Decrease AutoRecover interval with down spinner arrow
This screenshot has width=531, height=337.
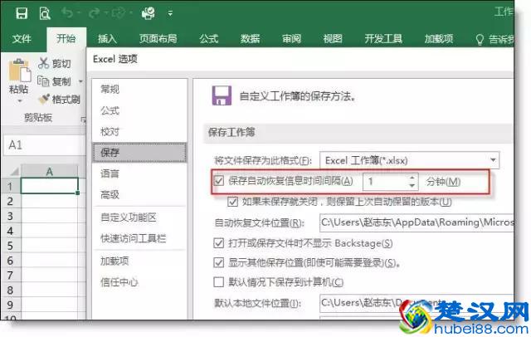coord(412,186)
